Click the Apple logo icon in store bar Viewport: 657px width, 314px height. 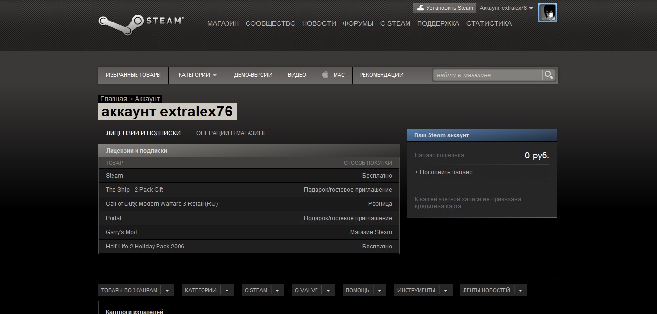point(325,75)
